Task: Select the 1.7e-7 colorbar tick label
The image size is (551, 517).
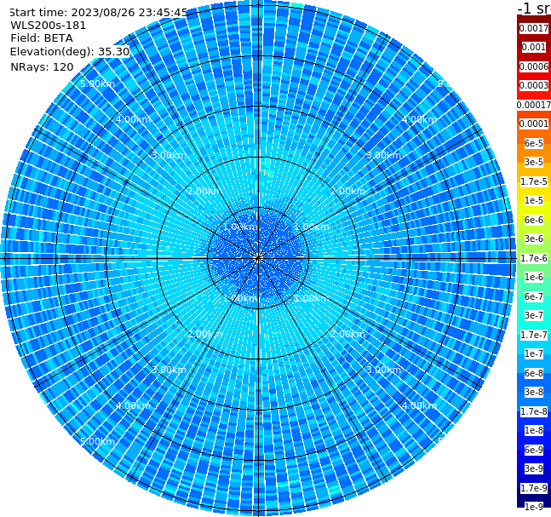Action: pos(534,335)
